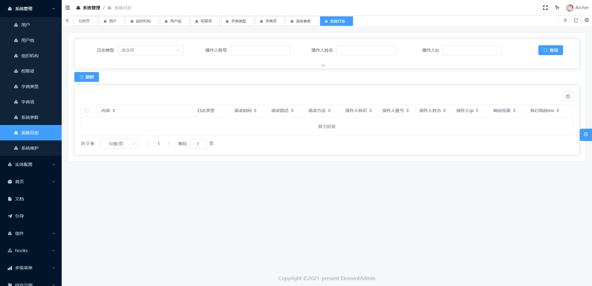Expand the 首页 sidebar menu
Image resolution: width=592 pixels, height=286 pixels.
click(x=31, y=182)
